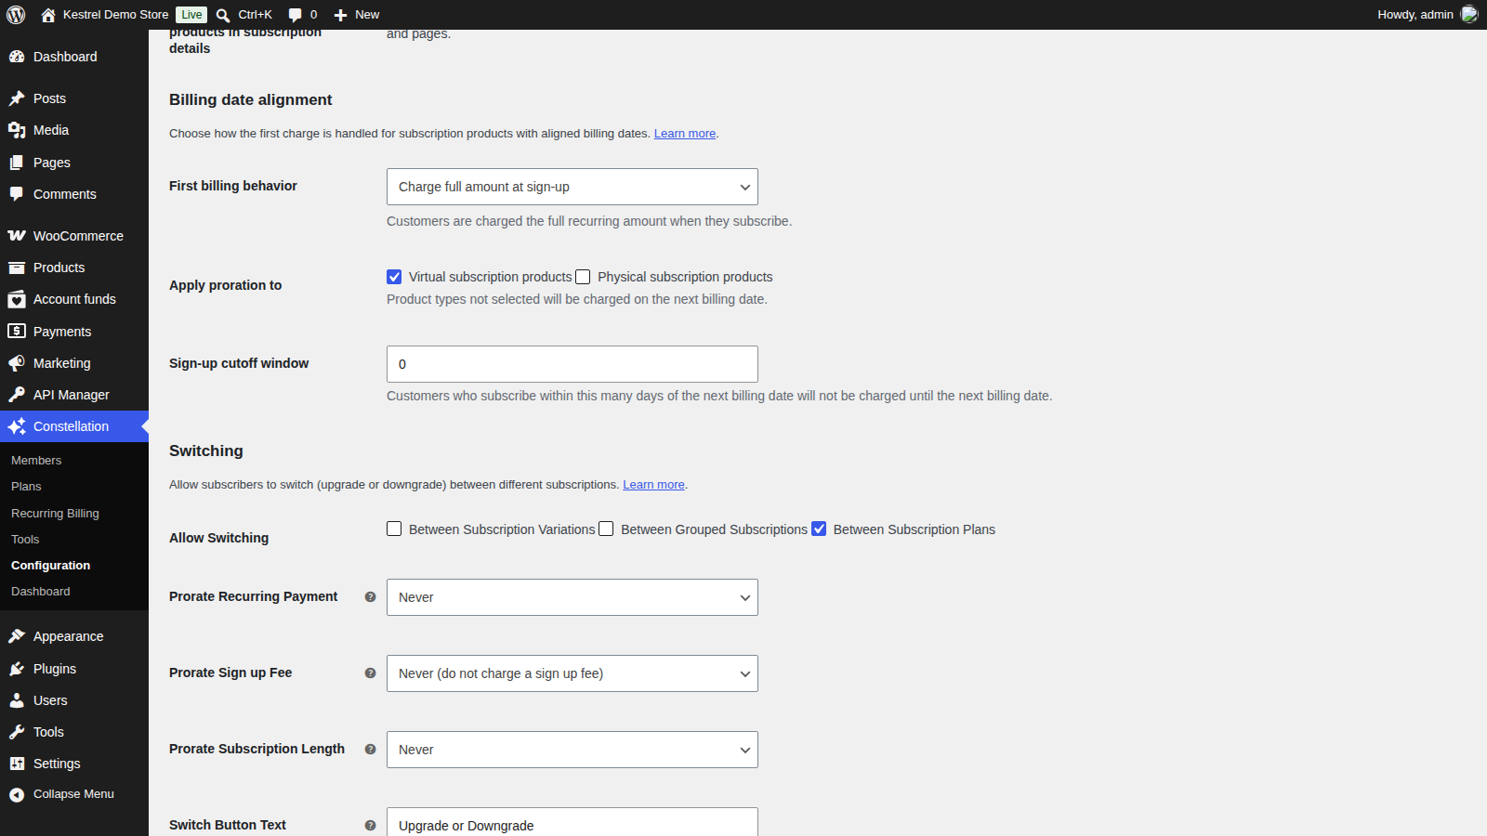Select Configuration submenu item

[x=50, y=566]
